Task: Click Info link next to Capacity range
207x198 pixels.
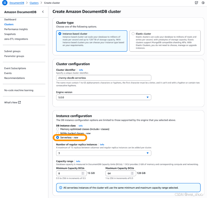Action: coord(78,161)
